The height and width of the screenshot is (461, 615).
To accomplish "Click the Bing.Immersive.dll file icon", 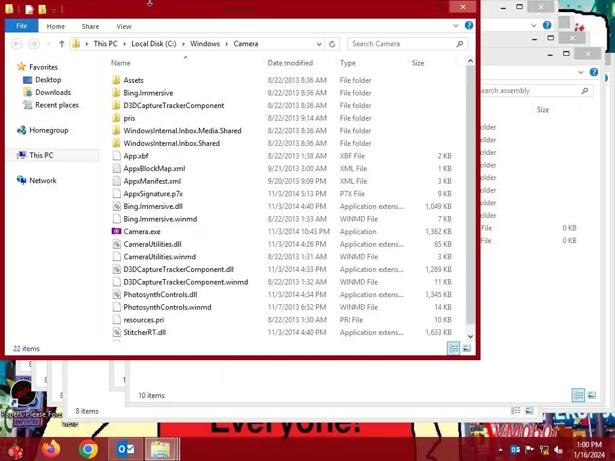I will [x=116, y=206].
